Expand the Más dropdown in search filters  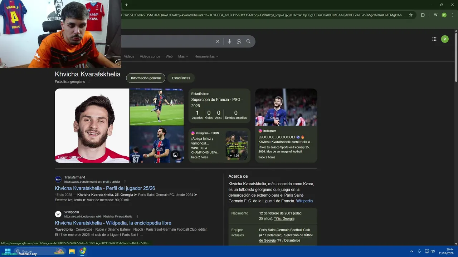(183, 56)
